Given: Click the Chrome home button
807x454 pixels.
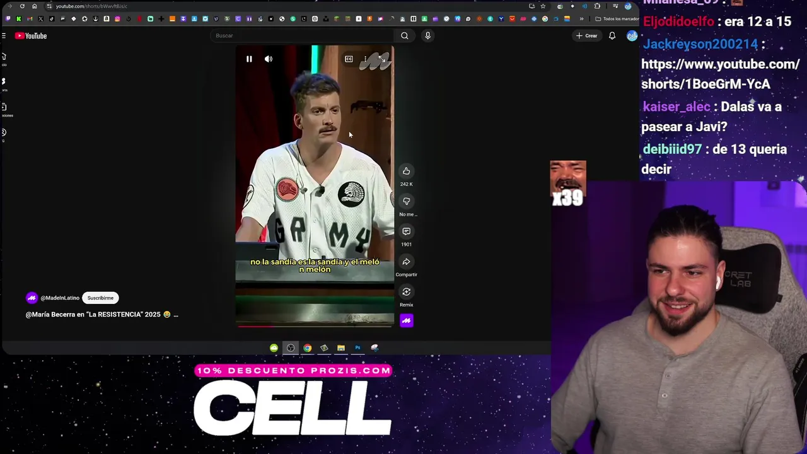Looking at the screenshot, I should tap(34, 6).
